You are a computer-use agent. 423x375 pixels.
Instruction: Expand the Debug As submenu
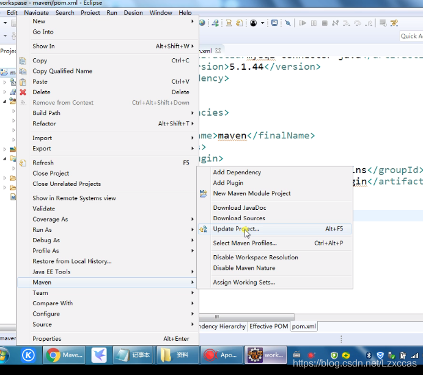(x=193, y=240)
